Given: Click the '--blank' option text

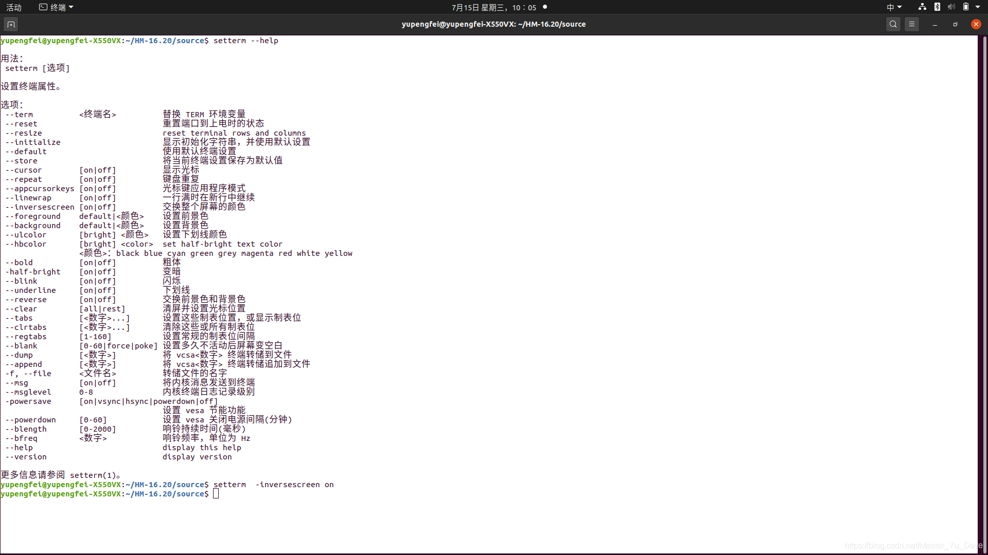Looking at the screenshot, I should 21,346.
